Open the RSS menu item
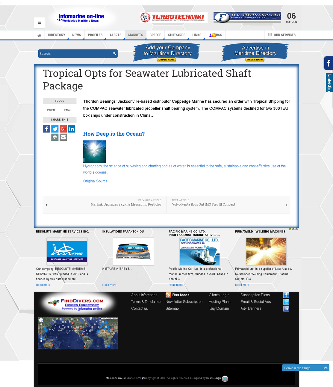Viewport: 333px width, 387px height. 215,35
